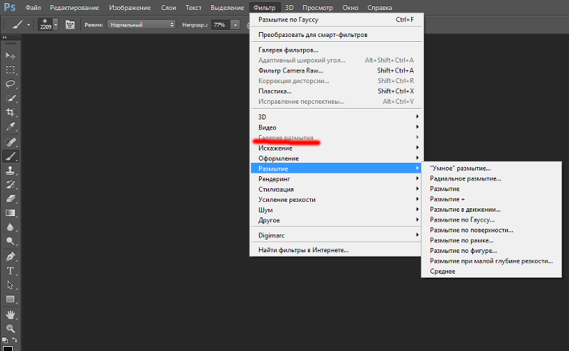Choose Размытие в движении...
This screenshot has width=569, height=351.
(x=491, y=210)
